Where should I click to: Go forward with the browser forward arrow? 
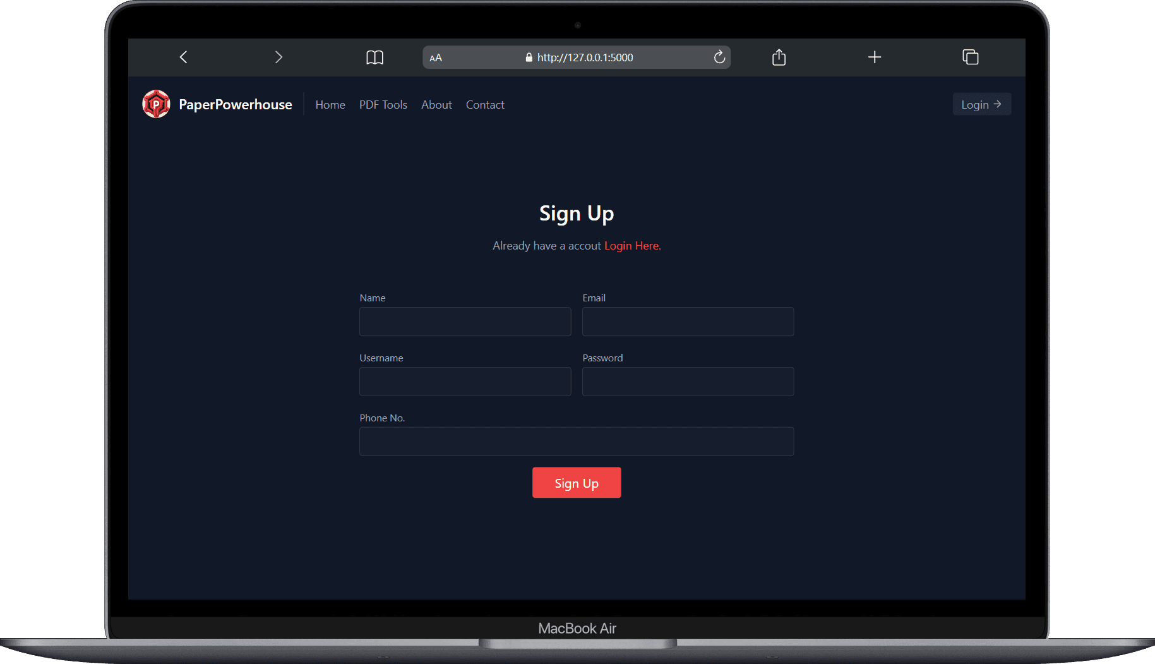pyautogui.click(x=278, y=57)
